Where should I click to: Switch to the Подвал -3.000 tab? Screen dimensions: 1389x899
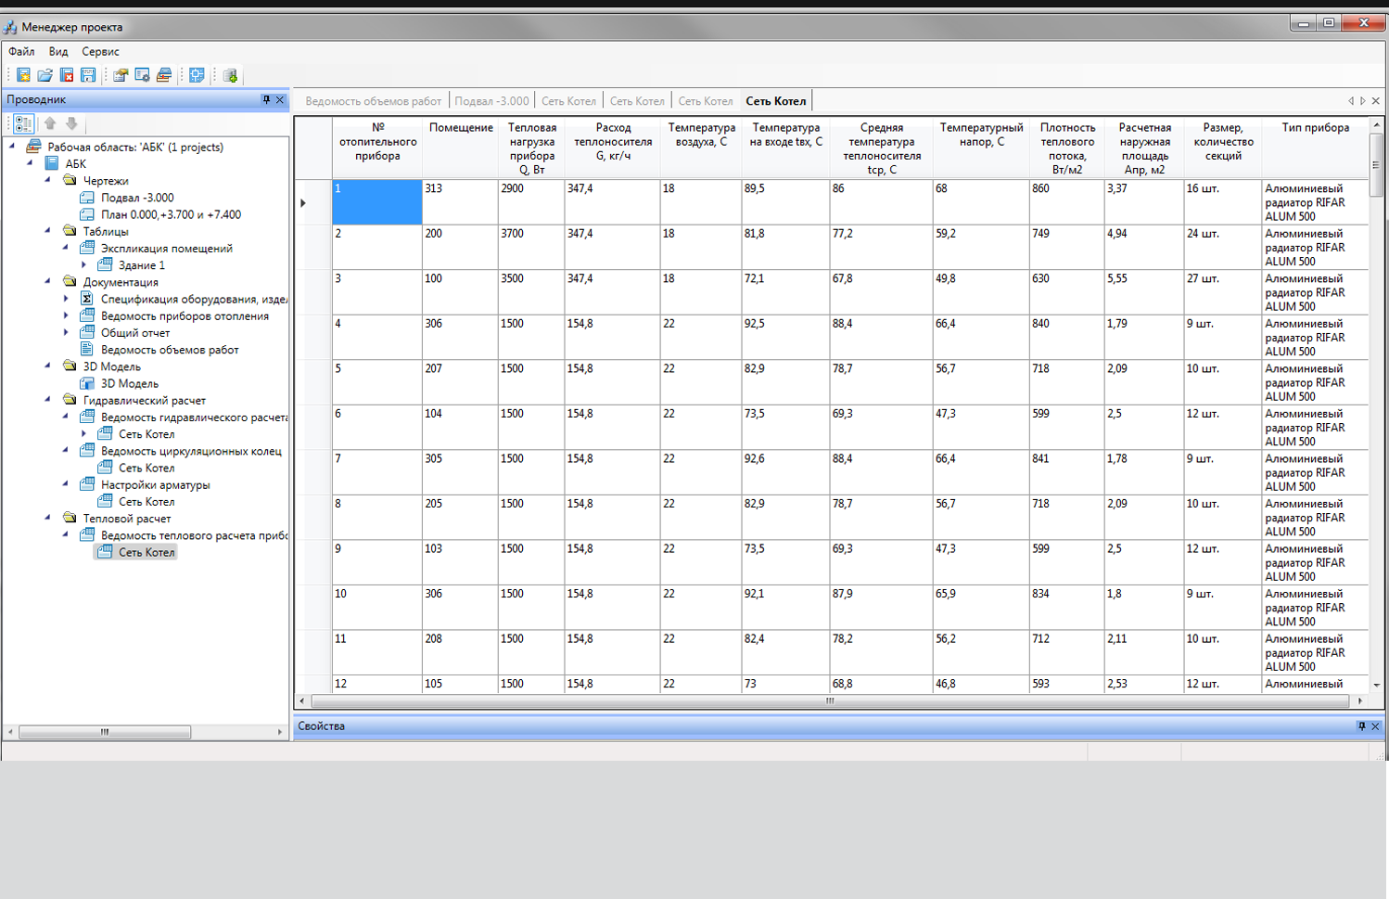click(491, 101)
